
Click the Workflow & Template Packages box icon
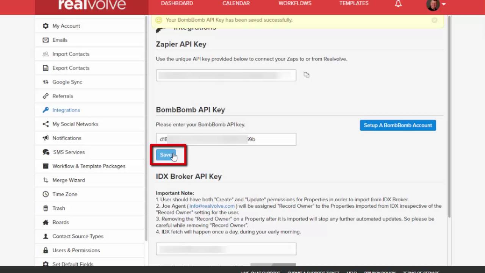coord(45,166)
